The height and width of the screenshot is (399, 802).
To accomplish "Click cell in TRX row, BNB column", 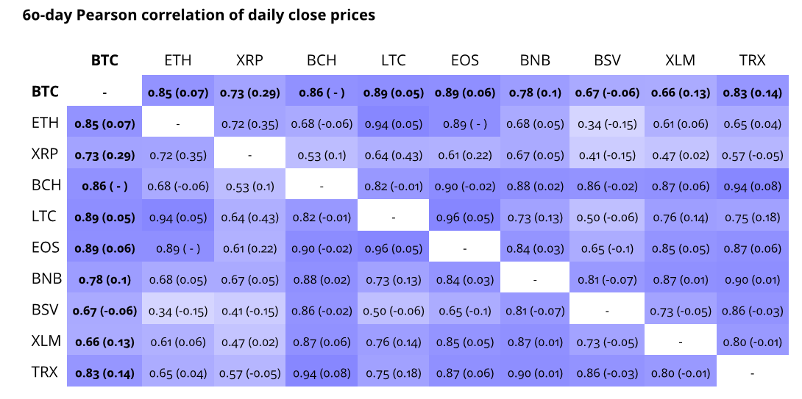I will 535,373.
